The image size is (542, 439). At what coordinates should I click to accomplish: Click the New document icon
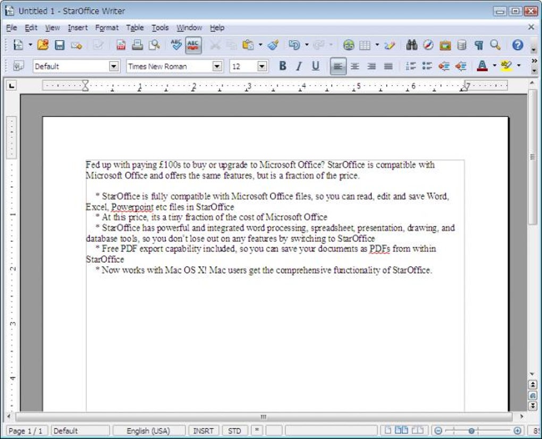18,45
